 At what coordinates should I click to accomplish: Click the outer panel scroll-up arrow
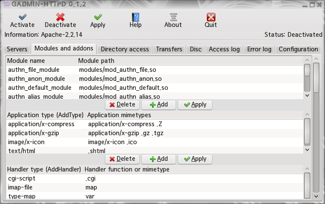pos(316,59)
